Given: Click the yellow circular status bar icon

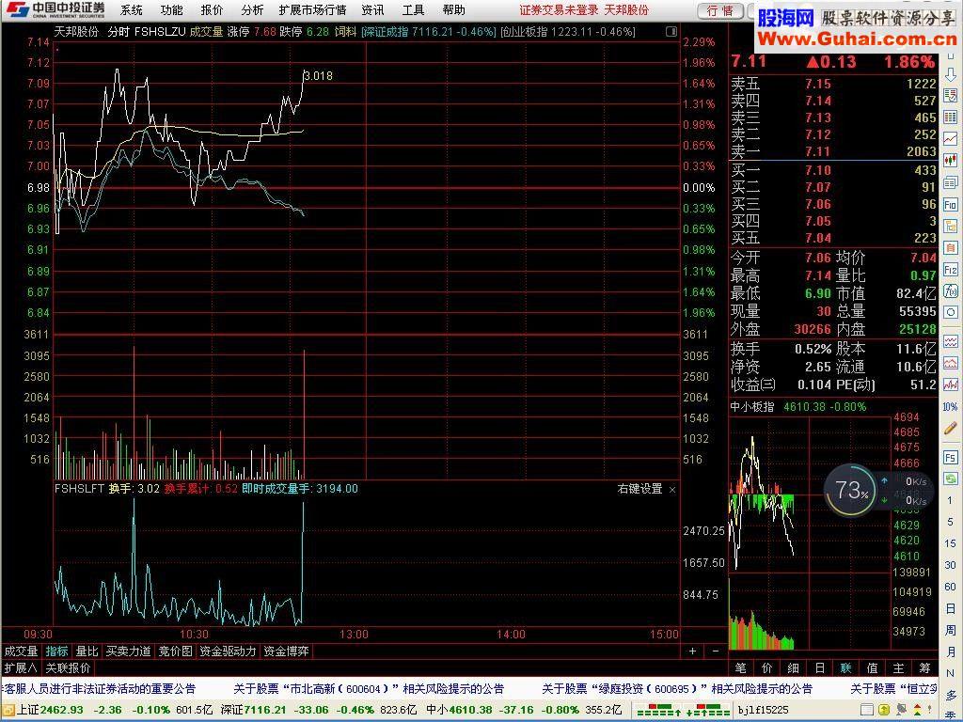Looking at the screenshot, I should pos(886,710).
